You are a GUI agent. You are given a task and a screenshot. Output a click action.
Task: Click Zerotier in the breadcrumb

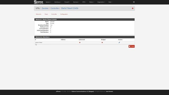(x=45, y=8)
